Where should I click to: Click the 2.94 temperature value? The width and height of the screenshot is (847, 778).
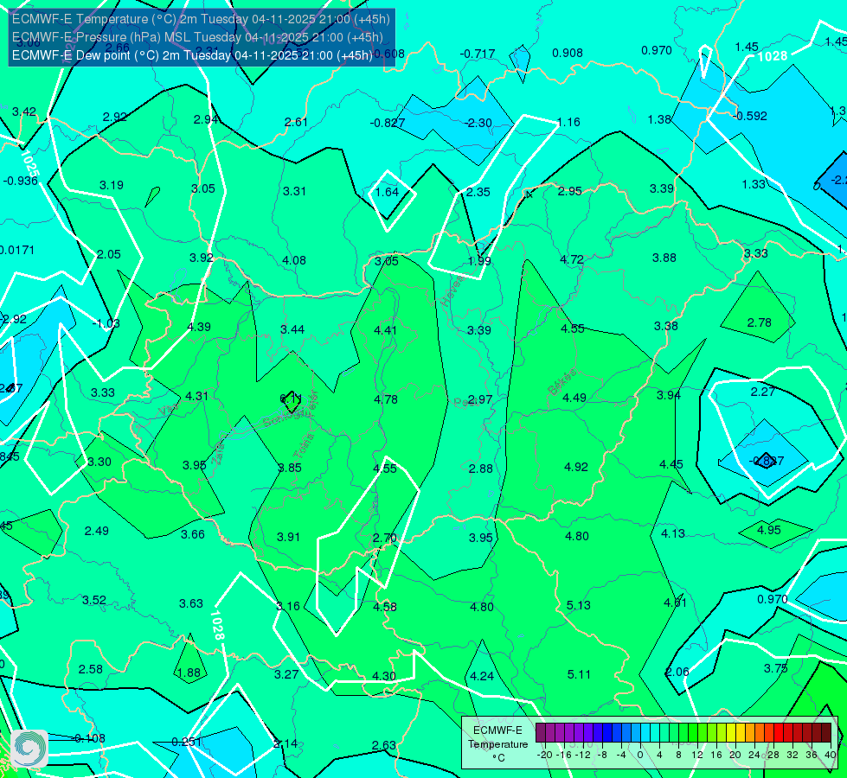click(206, 119)
